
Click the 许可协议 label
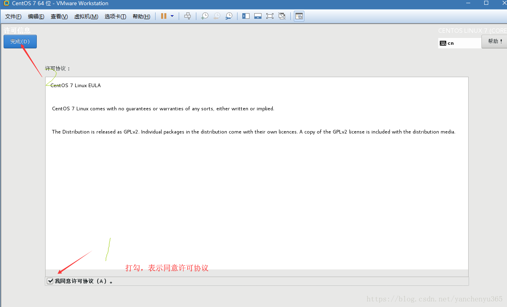point(58,69)
